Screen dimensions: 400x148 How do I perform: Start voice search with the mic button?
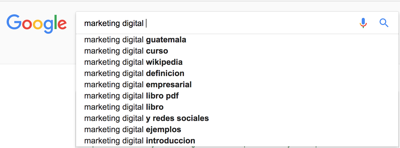coord(363,23)
